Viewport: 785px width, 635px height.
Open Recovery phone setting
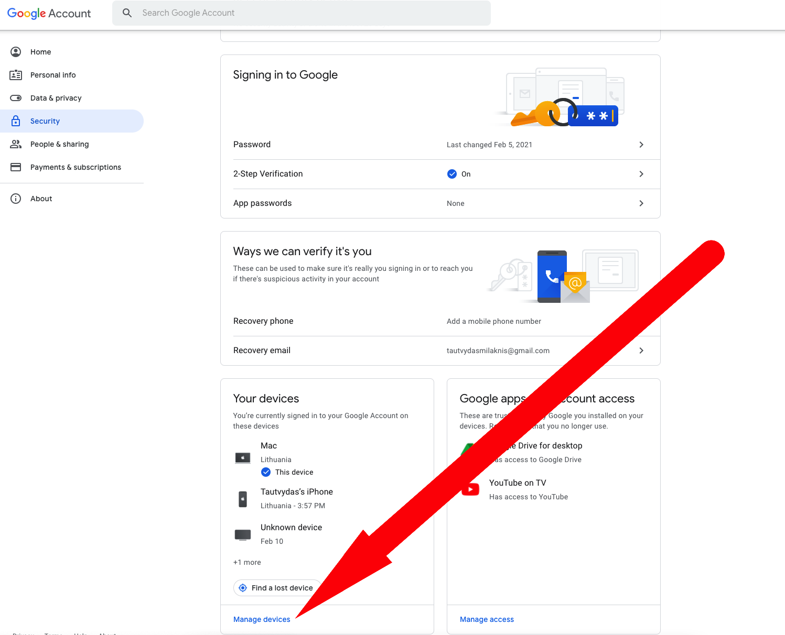pyautogui.click(x=440, y=321)
